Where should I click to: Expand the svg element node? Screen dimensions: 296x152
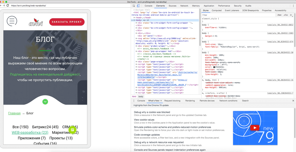136,38
